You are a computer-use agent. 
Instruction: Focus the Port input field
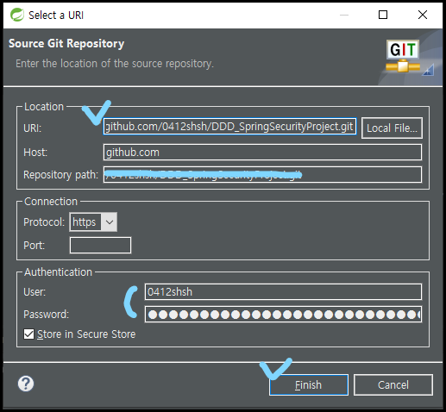[x=100, y=246]
